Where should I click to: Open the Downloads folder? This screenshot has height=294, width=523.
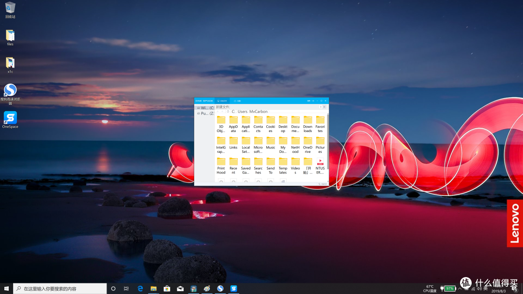(308, 124)
